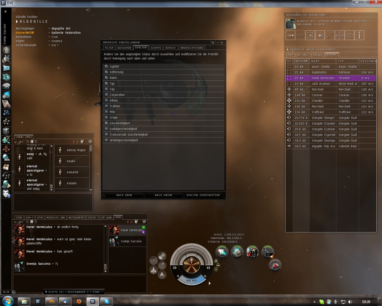Enable the Allianz column checkbox
382x306 pixels.
click(106, 100)
